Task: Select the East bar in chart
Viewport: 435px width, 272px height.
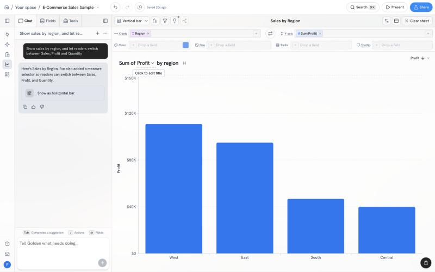Action: (245, 198)
